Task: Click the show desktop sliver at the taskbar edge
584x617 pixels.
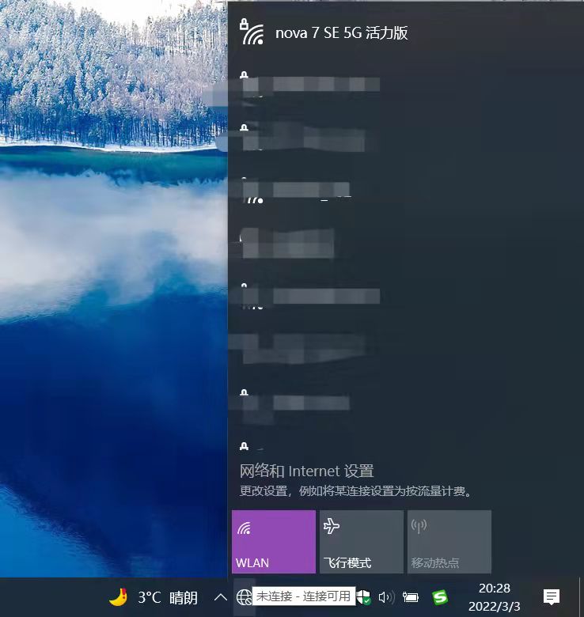Action: tap(581, 597)
